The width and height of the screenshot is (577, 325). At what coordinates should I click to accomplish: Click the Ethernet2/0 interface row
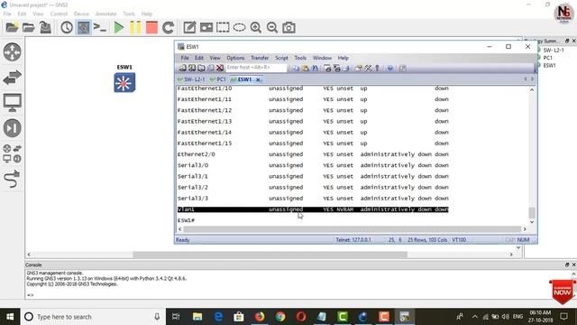[313, 154]
